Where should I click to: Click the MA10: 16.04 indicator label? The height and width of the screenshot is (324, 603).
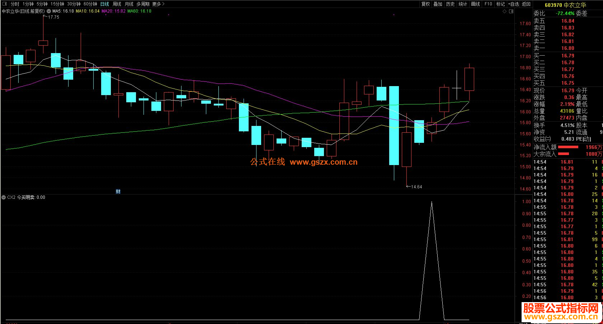coord(88,11)
